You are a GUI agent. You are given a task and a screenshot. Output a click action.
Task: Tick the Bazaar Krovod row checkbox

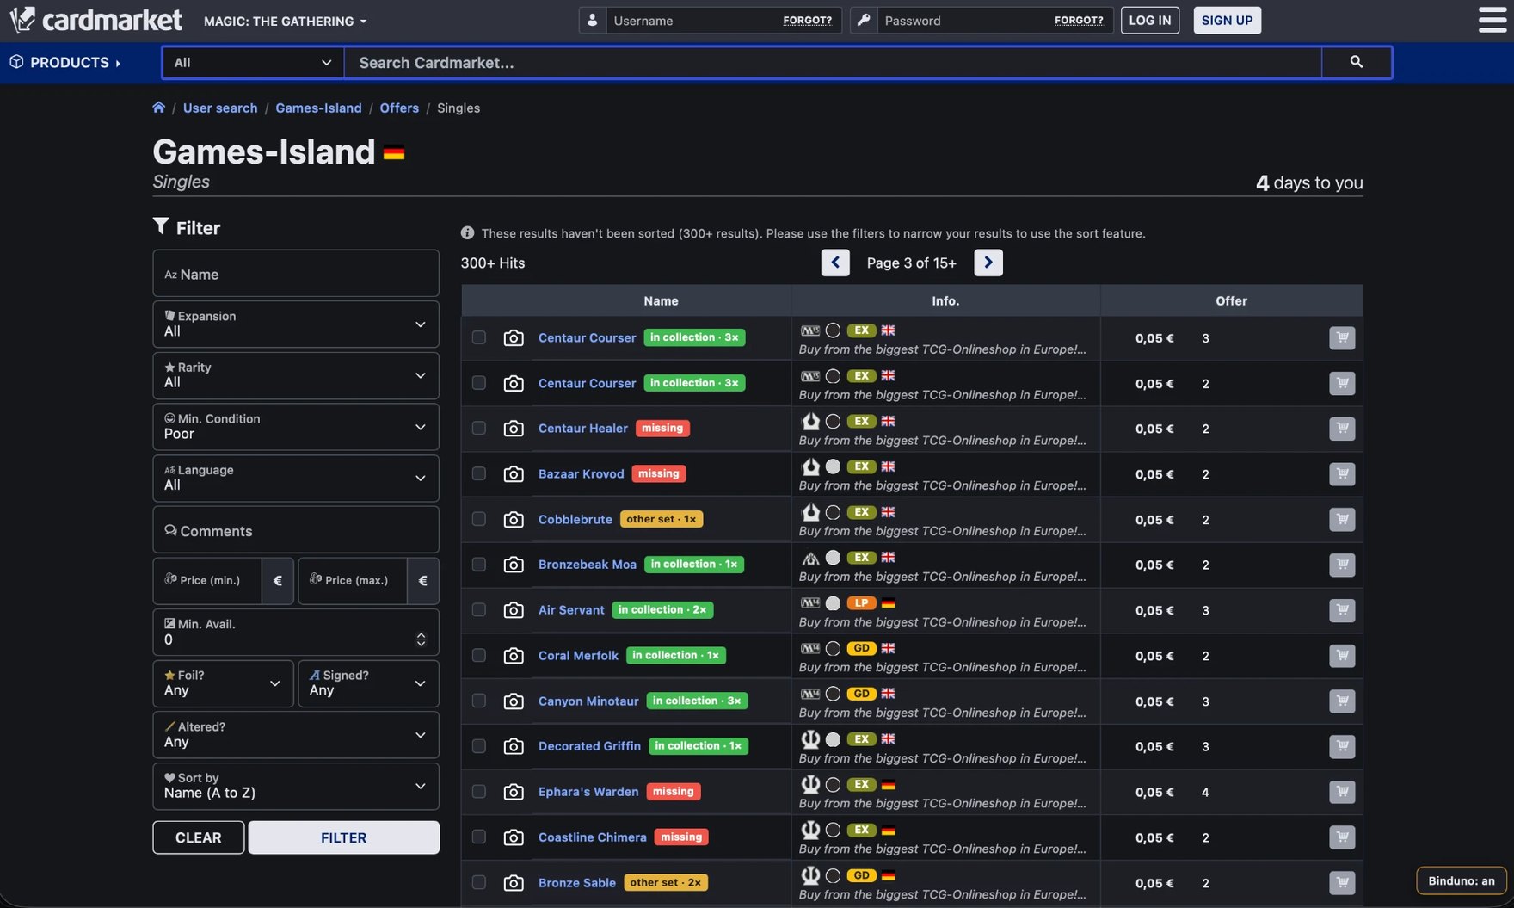pos(479,474)
